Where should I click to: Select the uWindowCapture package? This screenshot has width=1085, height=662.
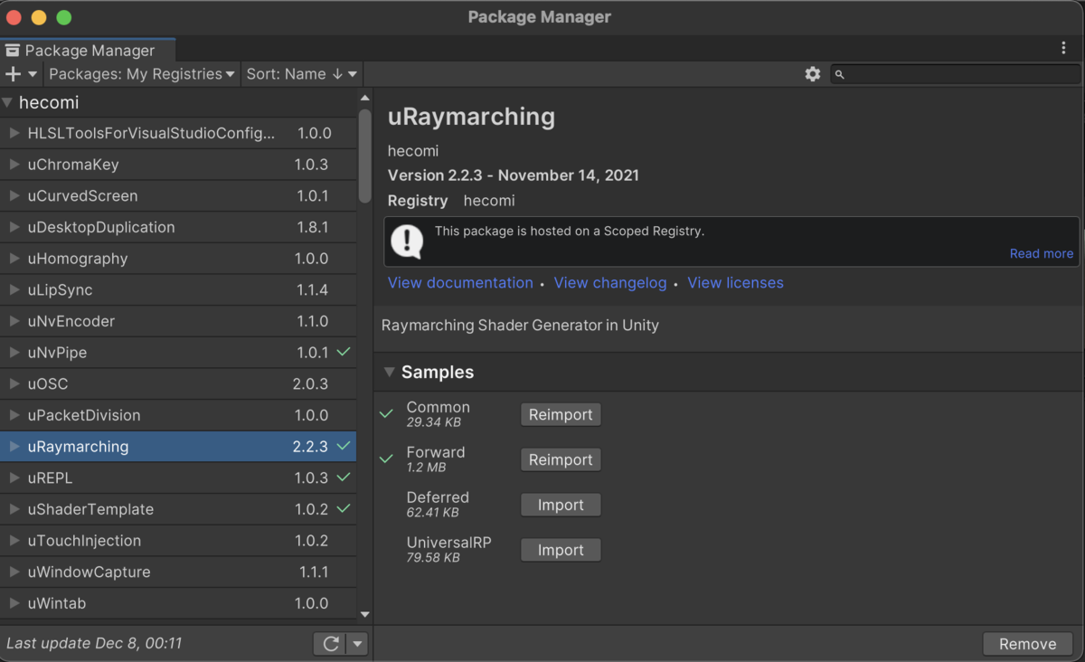click(x=178, y=572)
